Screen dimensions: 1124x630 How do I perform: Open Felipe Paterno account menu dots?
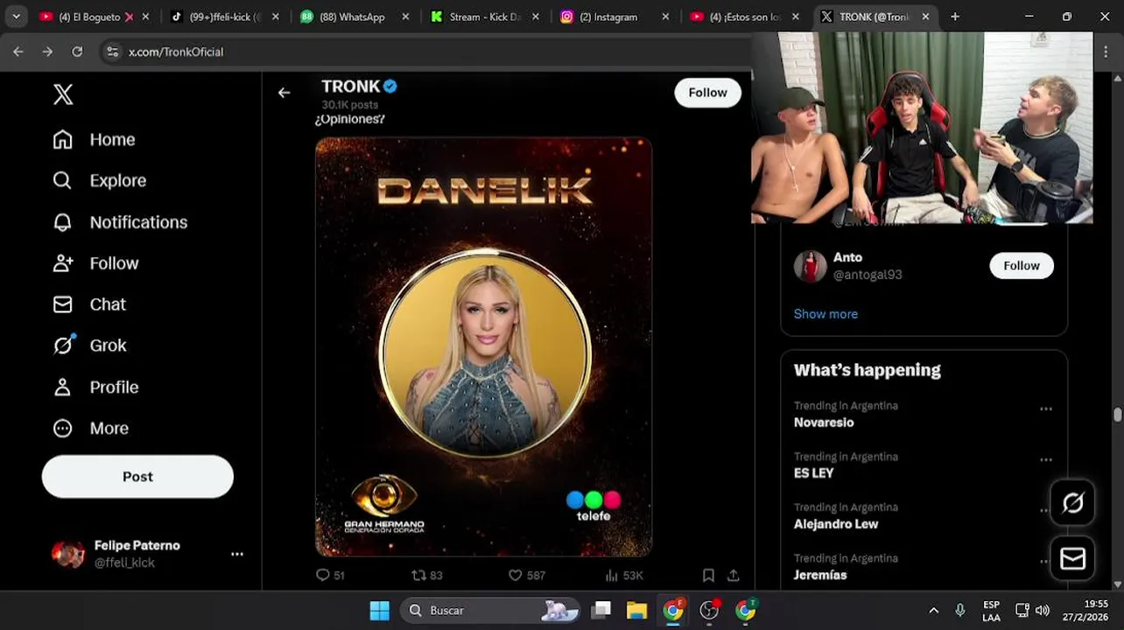pos(237,554)
